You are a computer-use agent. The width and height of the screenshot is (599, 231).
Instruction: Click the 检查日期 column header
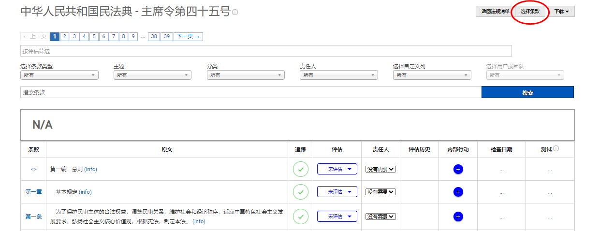point(501,149)
